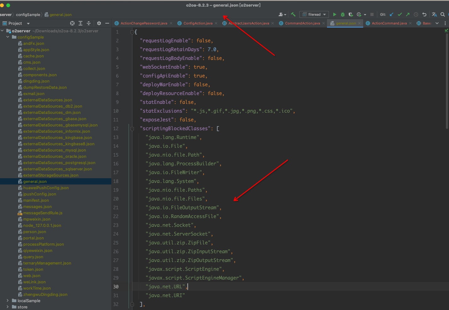Image resolution: width=449 pixels, height=310 pixels.
Task: Click the profiler run icon
Action: point(359,14)
